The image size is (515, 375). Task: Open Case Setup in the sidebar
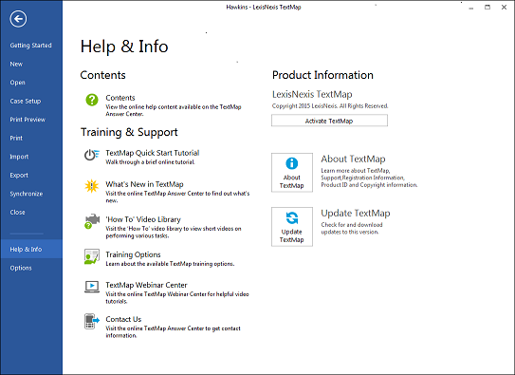point(26,102)
